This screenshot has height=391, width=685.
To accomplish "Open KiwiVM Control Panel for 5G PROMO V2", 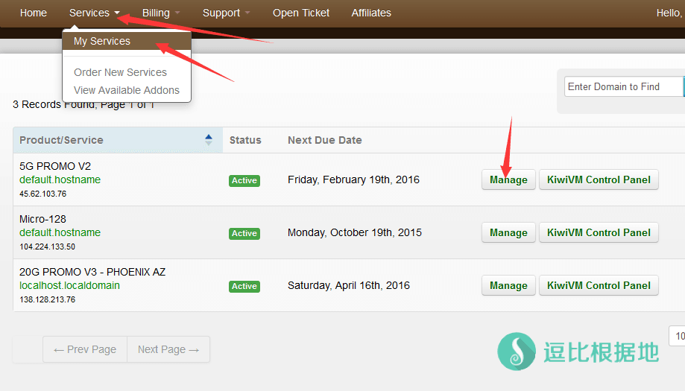I will point(599,179).
